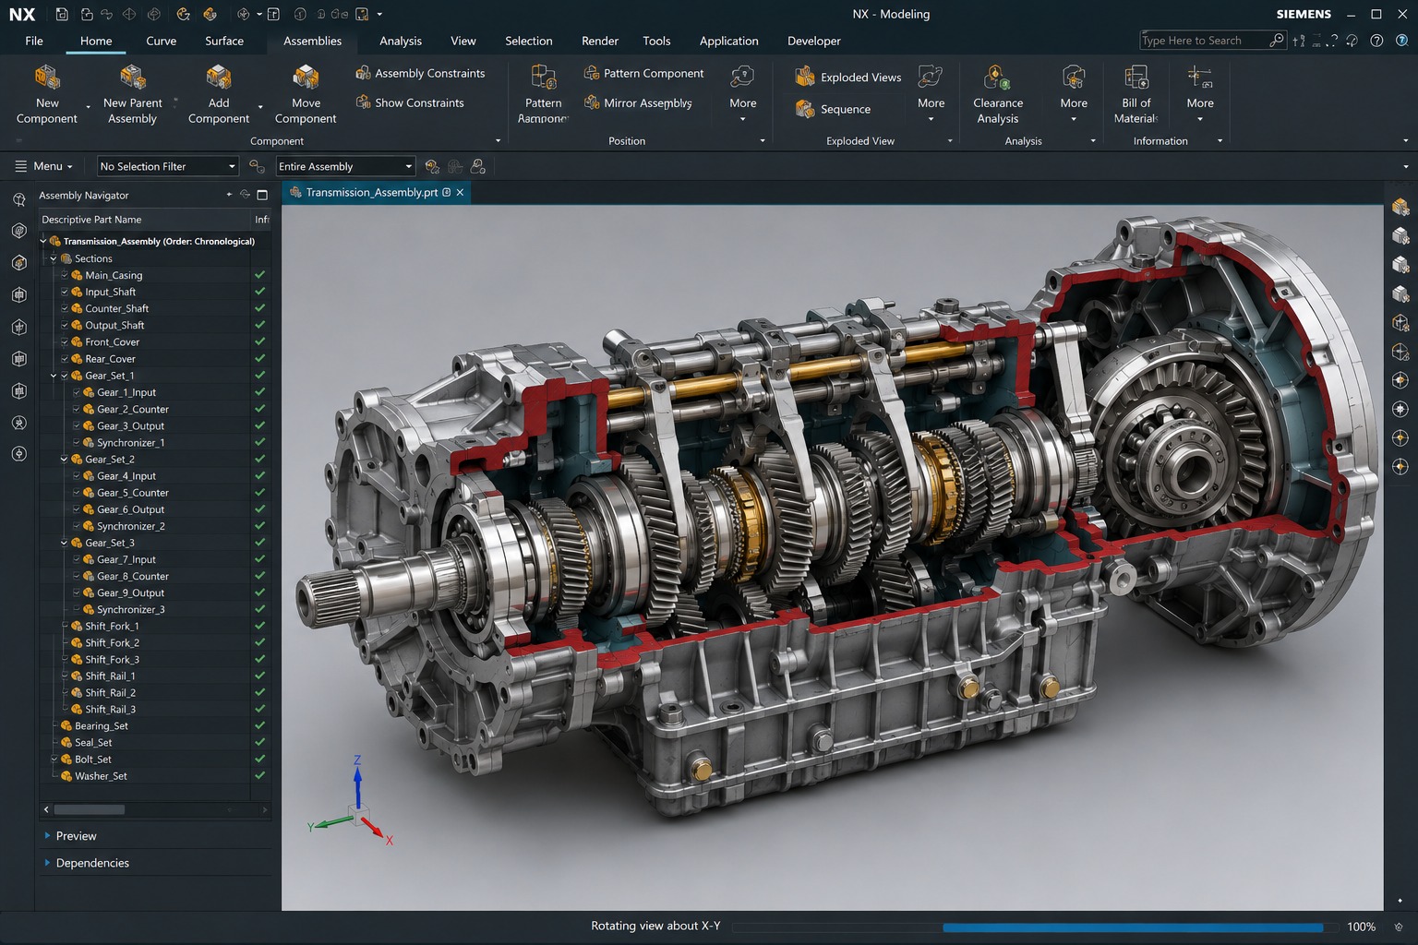Viewport: 1418px width, 945px height.
Task: Open the Entire Assembly scope dropdown
Action: pos(346,166)
